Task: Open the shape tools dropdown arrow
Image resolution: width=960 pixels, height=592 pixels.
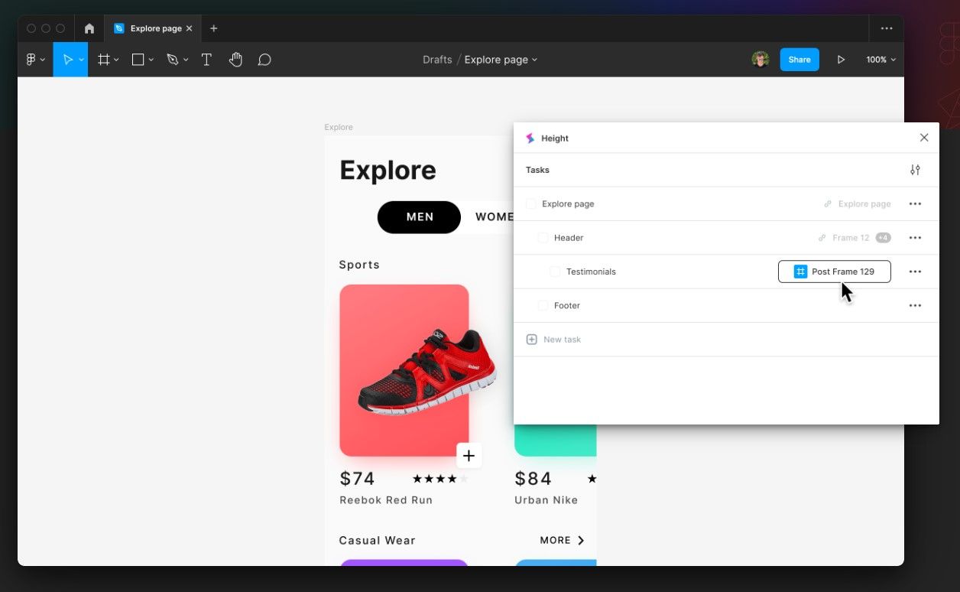Action: 150,59
